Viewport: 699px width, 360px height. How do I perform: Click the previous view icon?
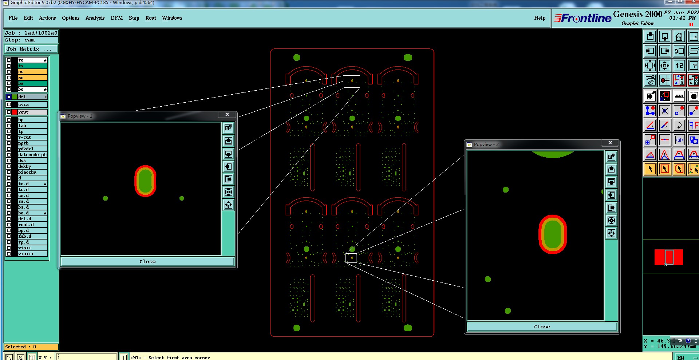pyautogui.click(x=679, y=51)
